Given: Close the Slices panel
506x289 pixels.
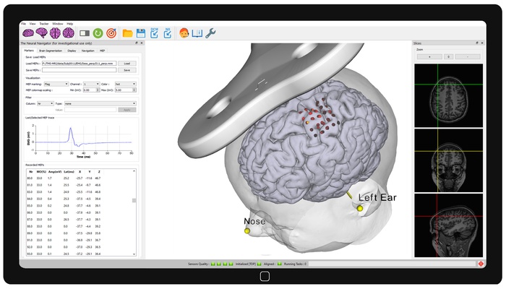Looking at the screenshot, I should point(482,43).
